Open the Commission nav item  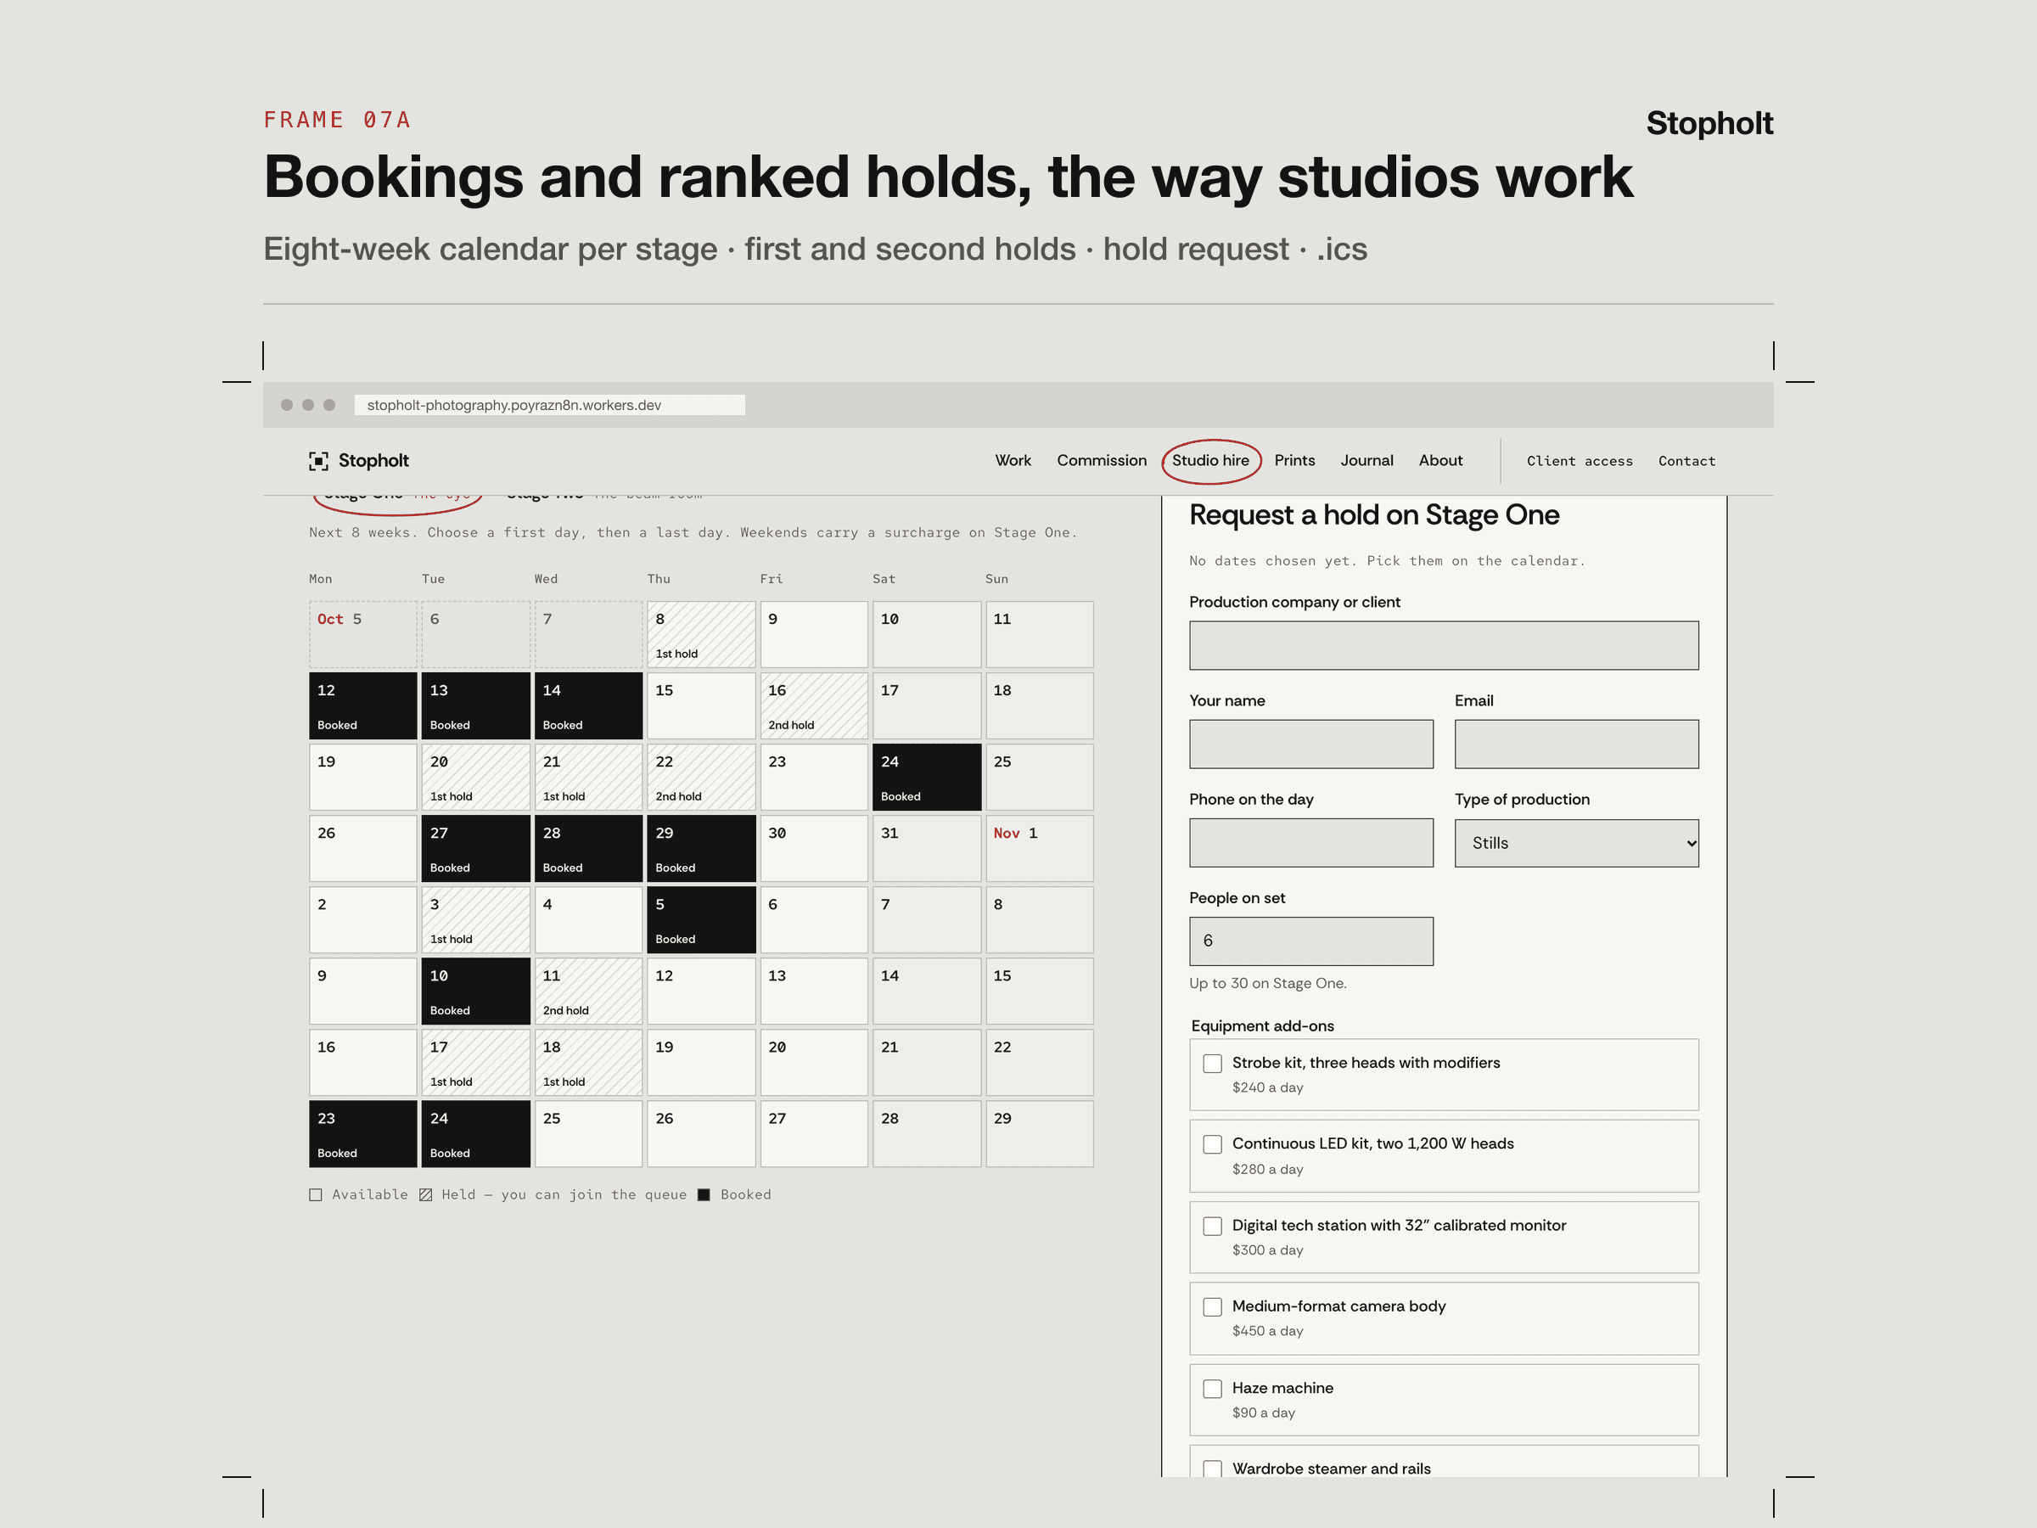click(x=1102, y=460)
